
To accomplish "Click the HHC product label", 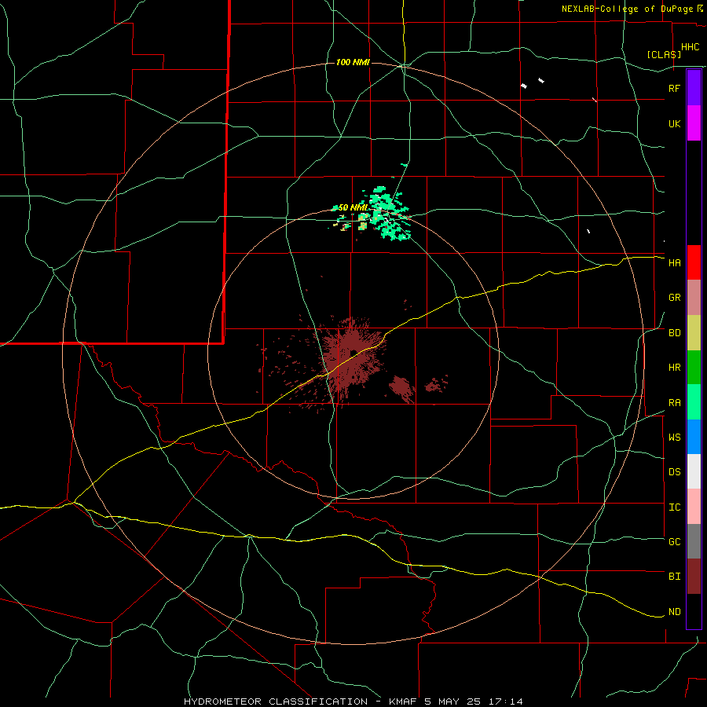I will [690, 47].
